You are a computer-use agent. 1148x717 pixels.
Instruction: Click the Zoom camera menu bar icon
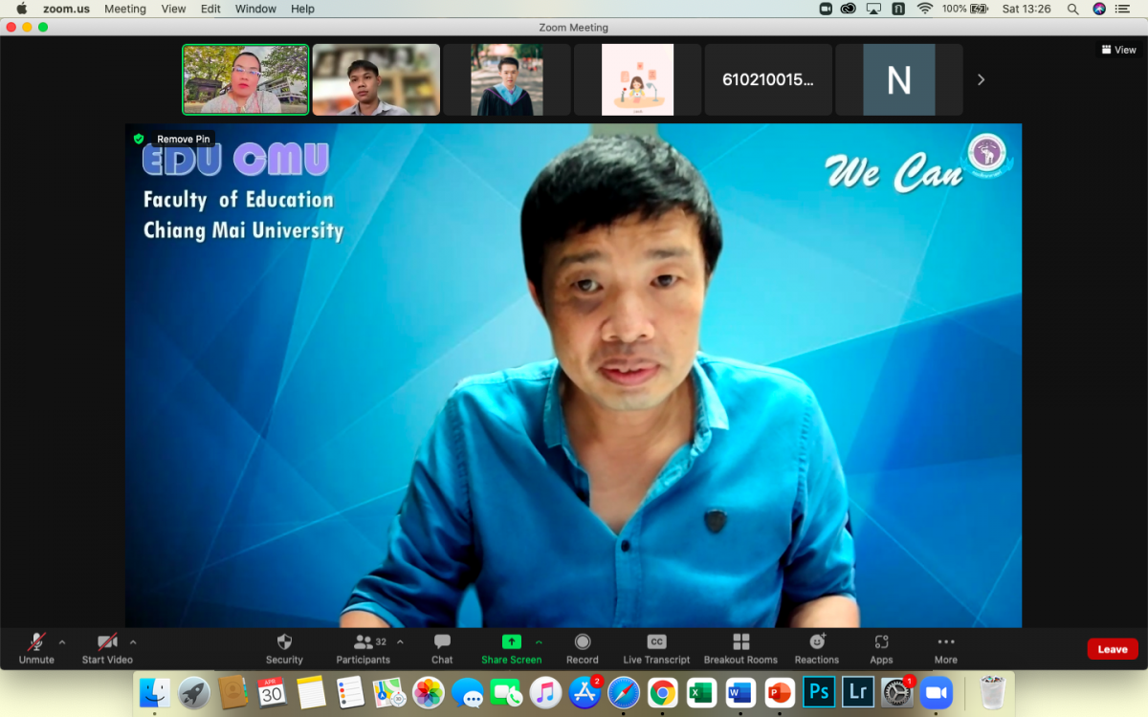coord(826,9)
